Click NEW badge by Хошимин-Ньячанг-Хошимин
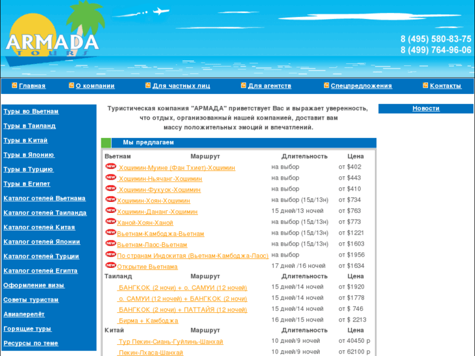The height and width of the screenshot is (356, 475). pos(111,177)
